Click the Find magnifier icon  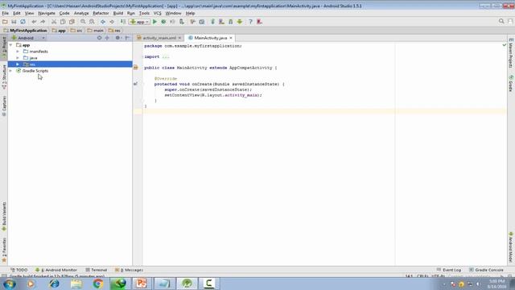tap(83, 22)
